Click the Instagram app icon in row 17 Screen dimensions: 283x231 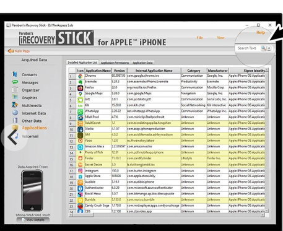(x=81, y=171)
